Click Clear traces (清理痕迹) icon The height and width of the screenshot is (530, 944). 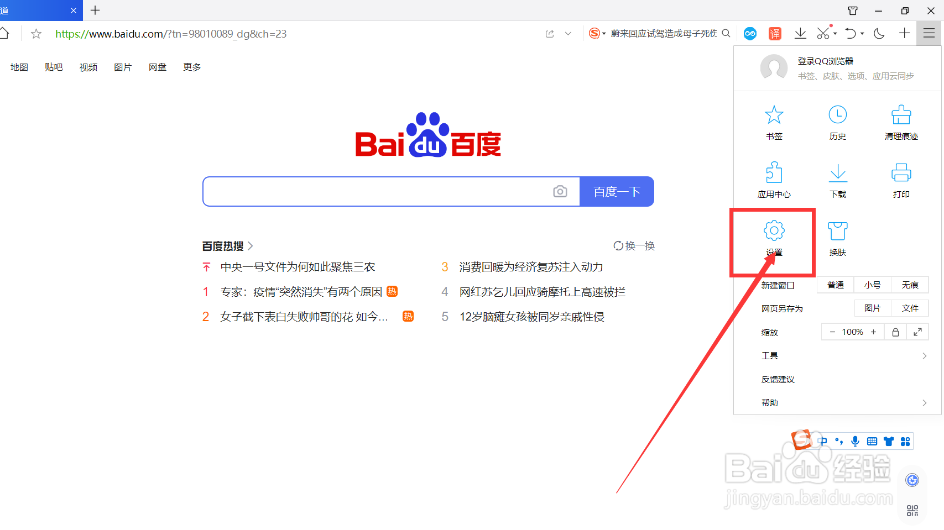point(901,115)
